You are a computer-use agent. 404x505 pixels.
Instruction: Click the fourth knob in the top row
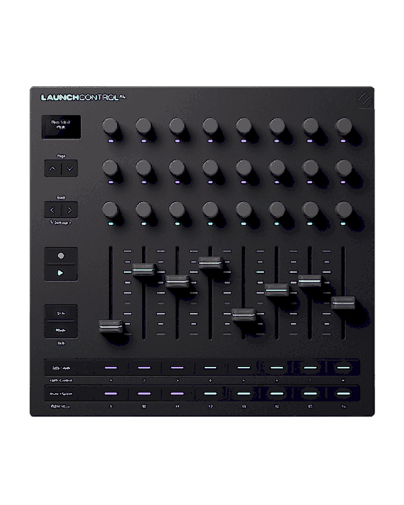click(x=210, y=126)
